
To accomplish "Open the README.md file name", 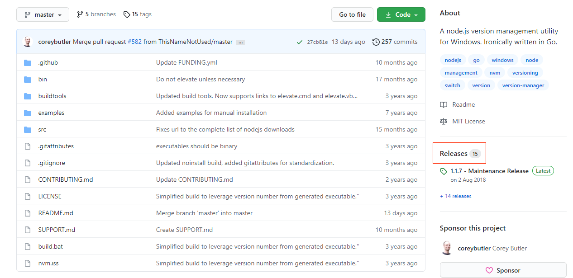I will pos(56,213).
